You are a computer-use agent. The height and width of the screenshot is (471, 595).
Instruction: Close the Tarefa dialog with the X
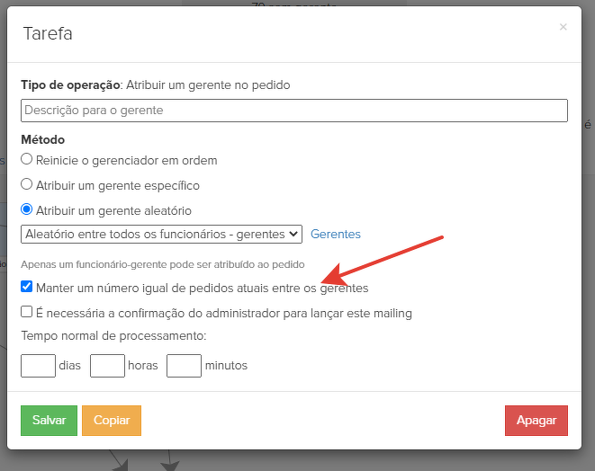tap(563, 27)
